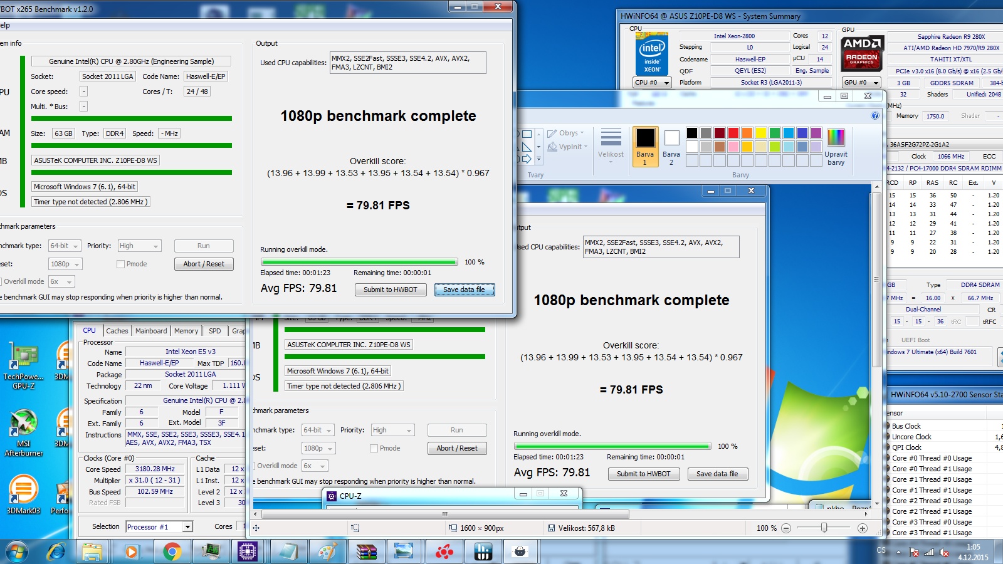Switch to the Memory tab in CPU-Z

pos(186,331)
